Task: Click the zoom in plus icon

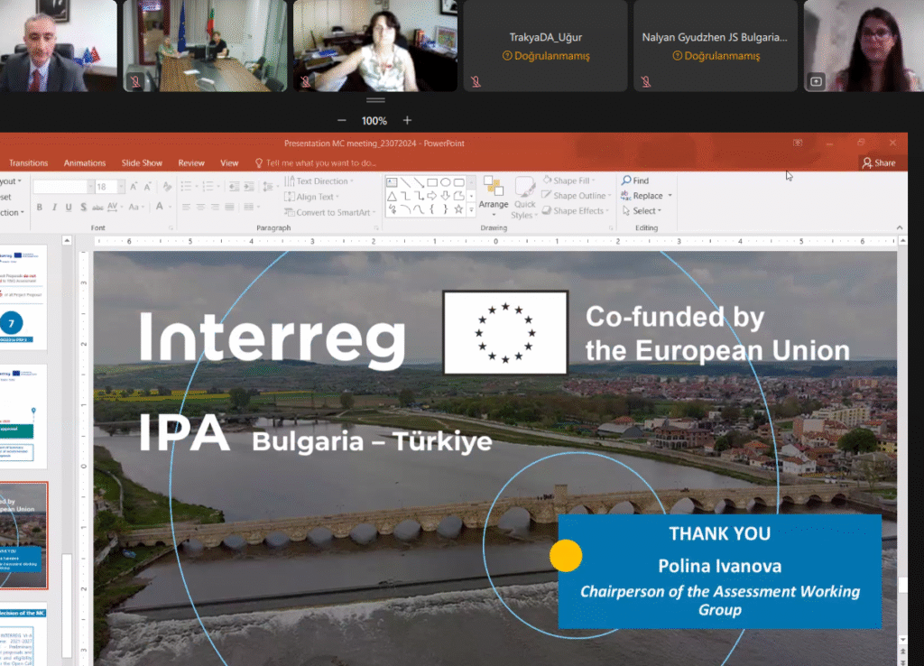Action: (407, 120)
